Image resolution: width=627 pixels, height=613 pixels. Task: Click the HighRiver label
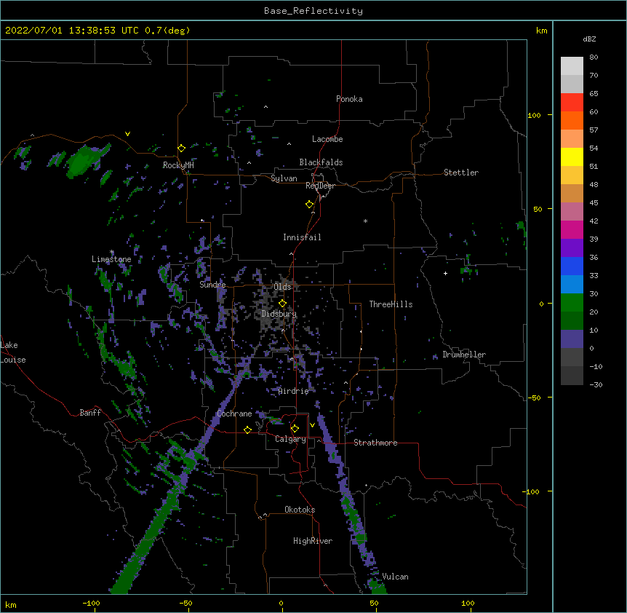pyautogui.click(x=313, y=541)
